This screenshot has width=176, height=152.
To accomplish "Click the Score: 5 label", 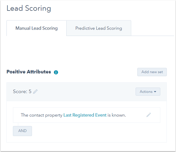I will coord(22,91).
